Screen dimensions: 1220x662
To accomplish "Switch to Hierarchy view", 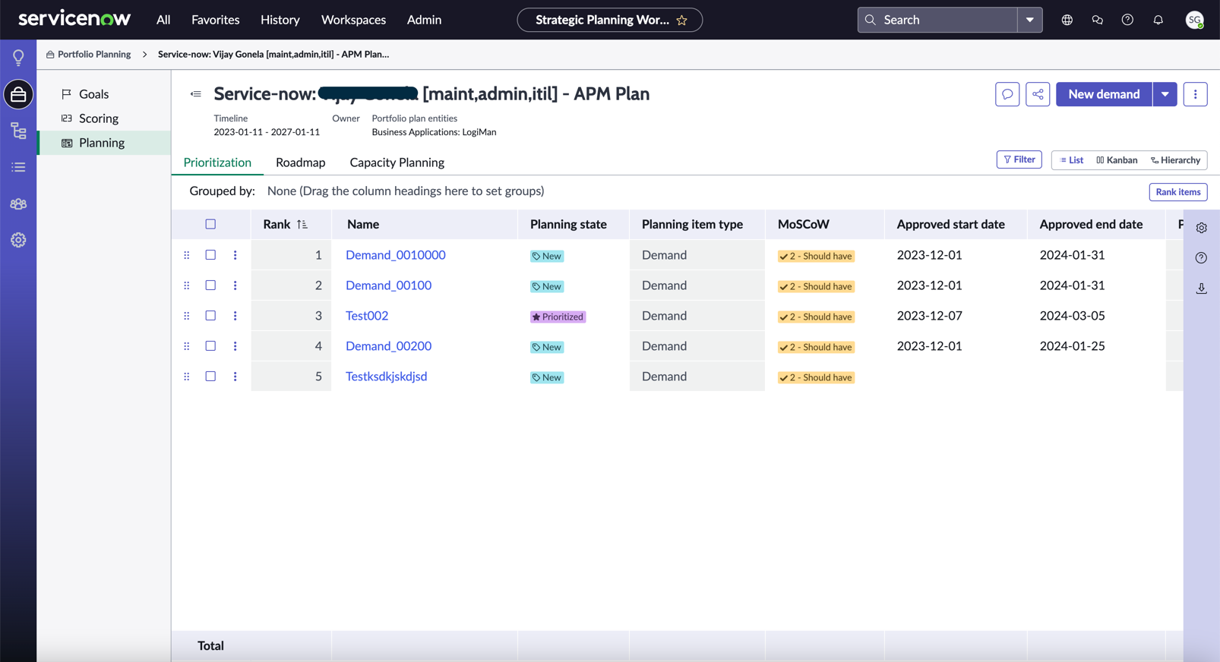I will (x=1175, y=160).
